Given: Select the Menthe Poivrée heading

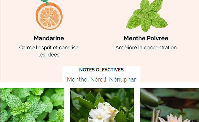Looking at the screenshot, I should (146, 38).
